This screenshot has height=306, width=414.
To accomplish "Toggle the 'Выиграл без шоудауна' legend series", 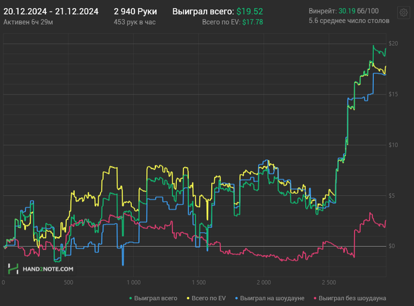I will click(350, 298).
